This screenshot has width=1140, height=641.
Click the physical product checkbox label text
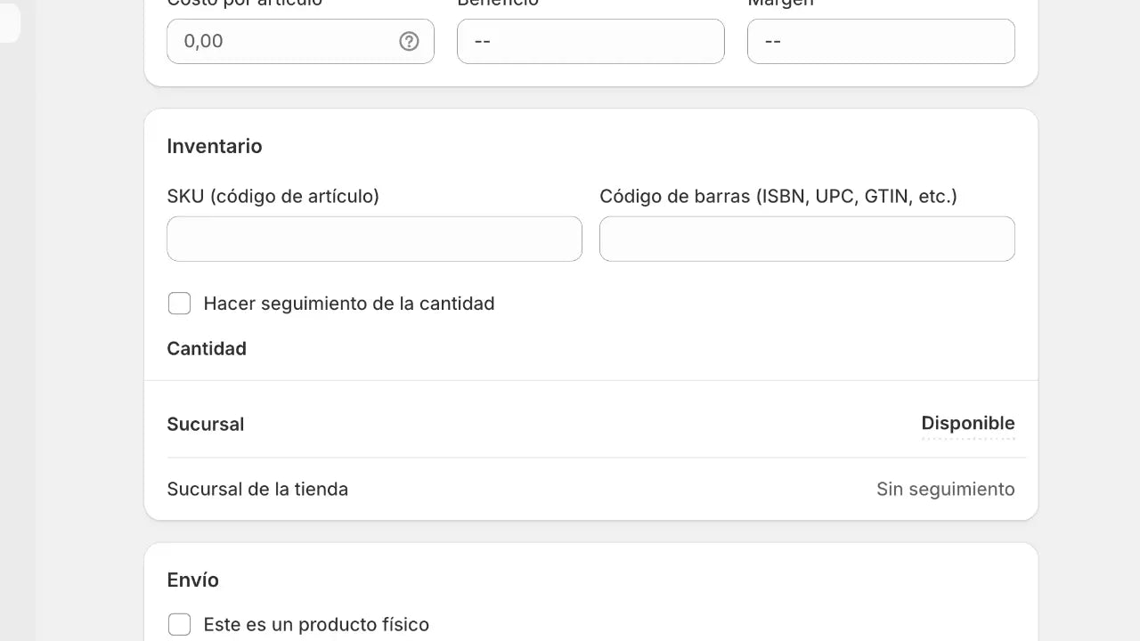(x=316, y=624)
